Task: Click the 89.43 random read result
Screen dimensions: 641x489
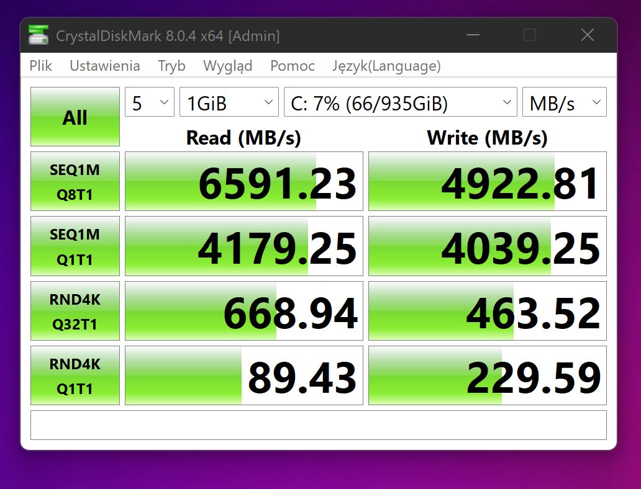Action: tap(244, 375)
